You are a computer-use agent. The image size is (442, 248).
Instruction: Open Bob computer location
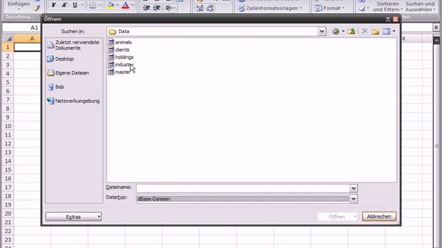[x=56, y=87]
